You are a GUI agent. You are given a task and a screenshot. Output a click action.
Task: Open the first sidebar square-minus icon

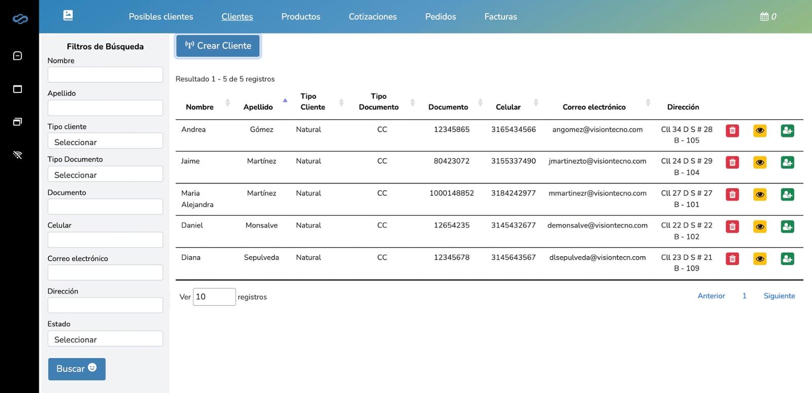point(17,56)
